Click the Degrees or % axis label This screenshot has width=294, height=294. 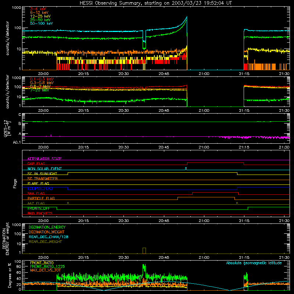(10, 275)
